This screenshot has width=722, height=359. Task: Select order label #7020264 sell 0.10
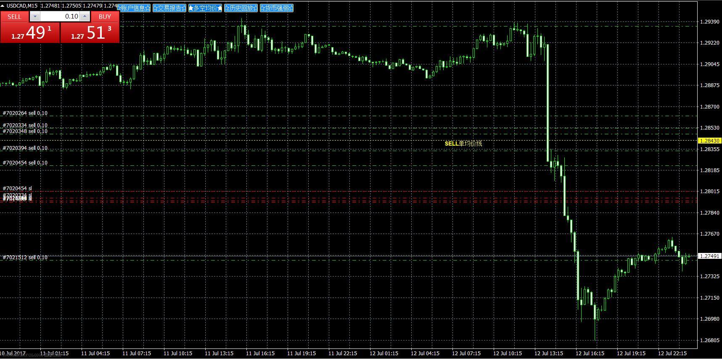click(x=25, y=113)
